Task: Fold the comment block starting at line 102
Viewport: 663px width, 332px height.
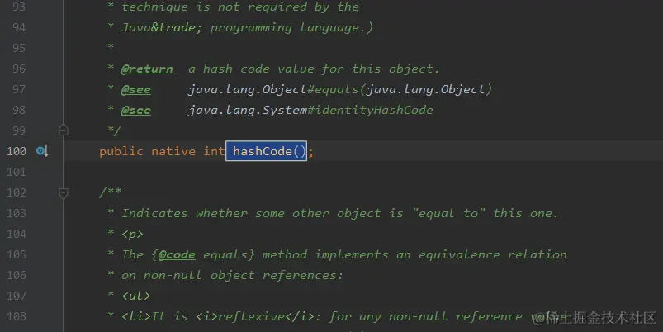Action: (x=64, y=193)
